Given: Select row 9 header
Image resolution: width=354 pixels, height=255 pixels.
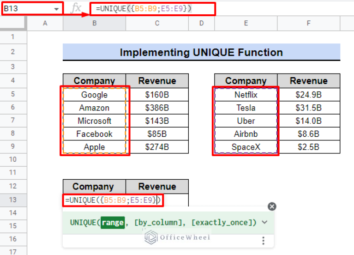Looking at the screenshot, I should [x=13, y=146].
